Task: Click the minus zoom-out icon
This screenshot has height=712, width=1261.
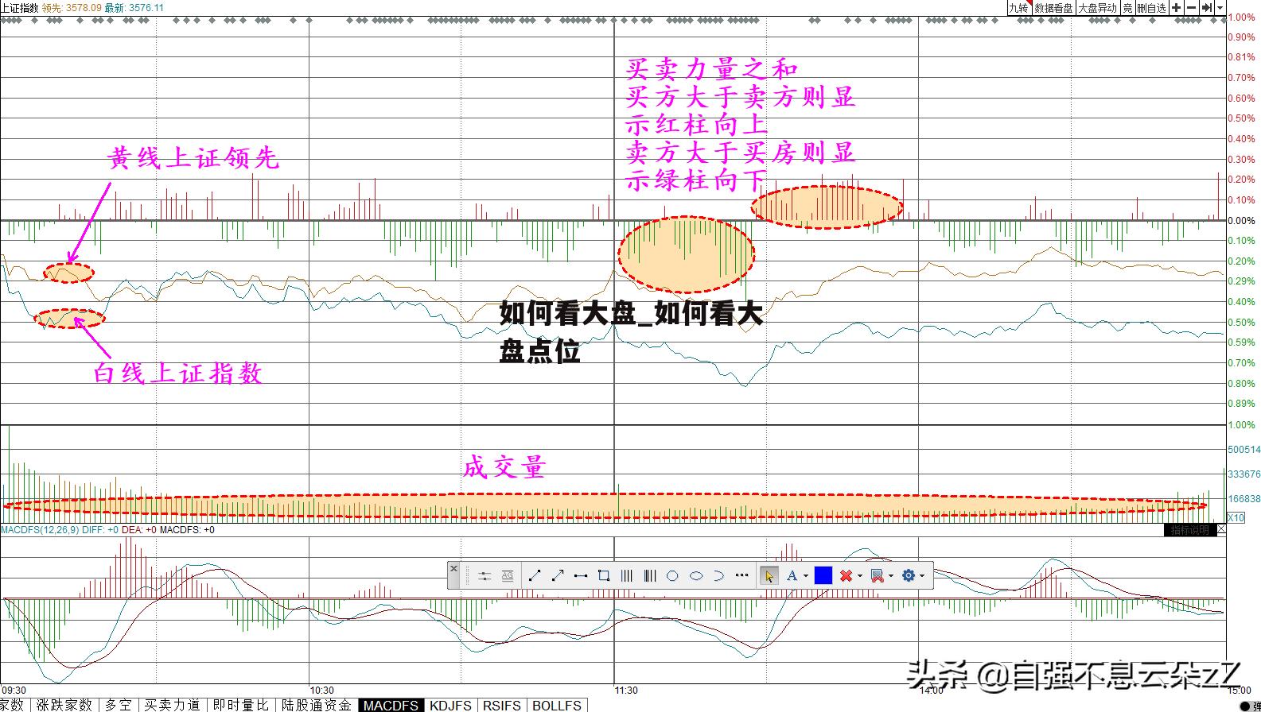Action: [x=1191, y=8]
